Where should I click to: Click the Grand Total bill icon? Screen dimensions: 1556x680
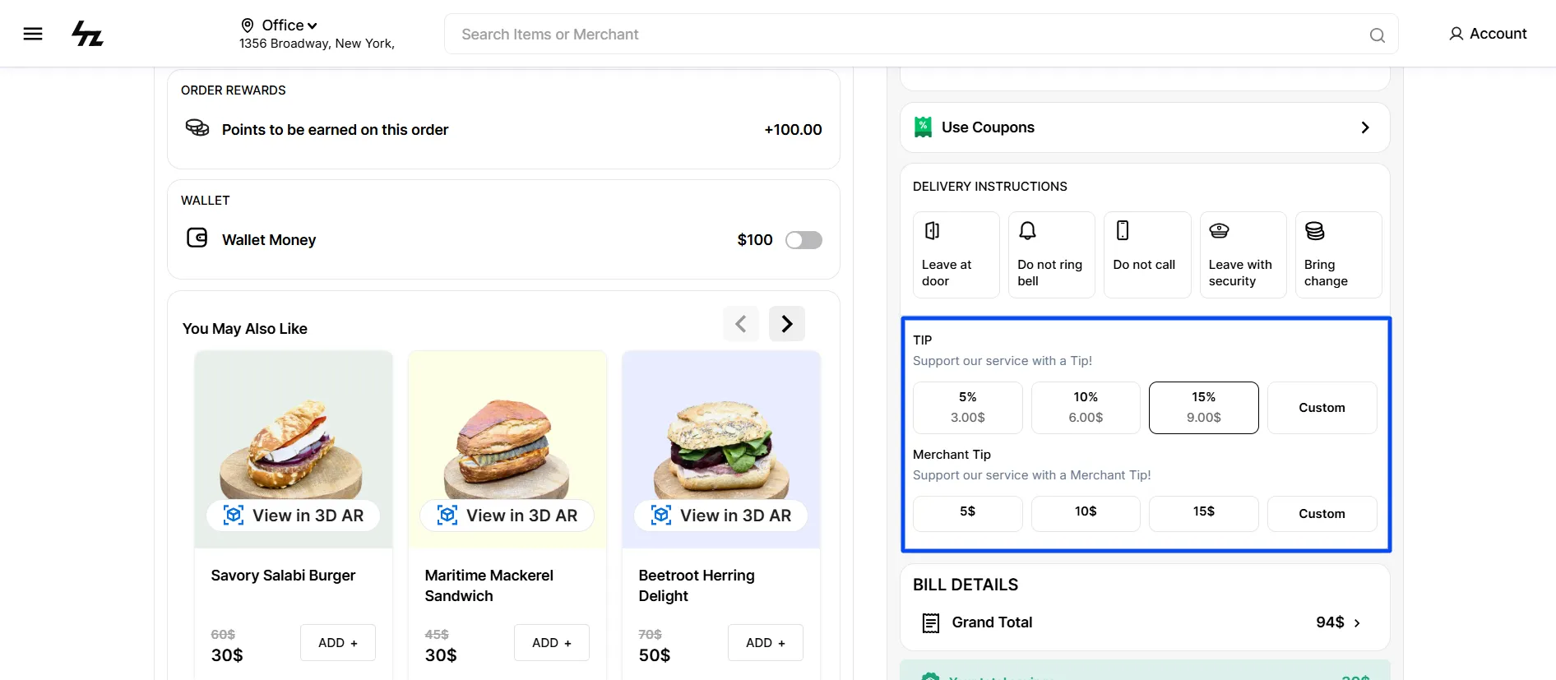point(930,623)
